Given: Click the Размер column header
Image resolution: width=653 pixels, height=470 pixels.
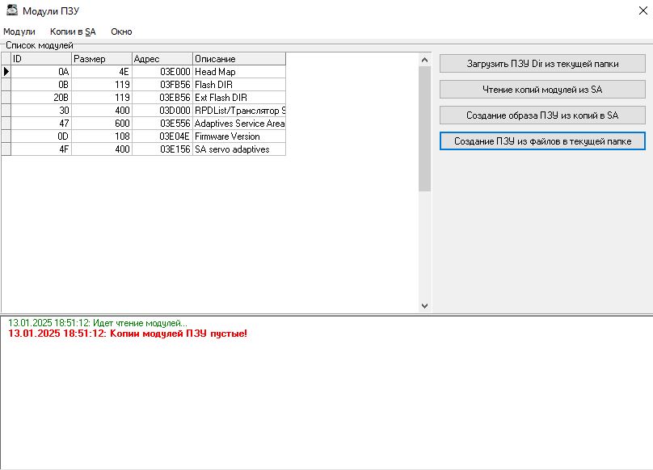Looking at the screenshot, I should click(102, 59).
